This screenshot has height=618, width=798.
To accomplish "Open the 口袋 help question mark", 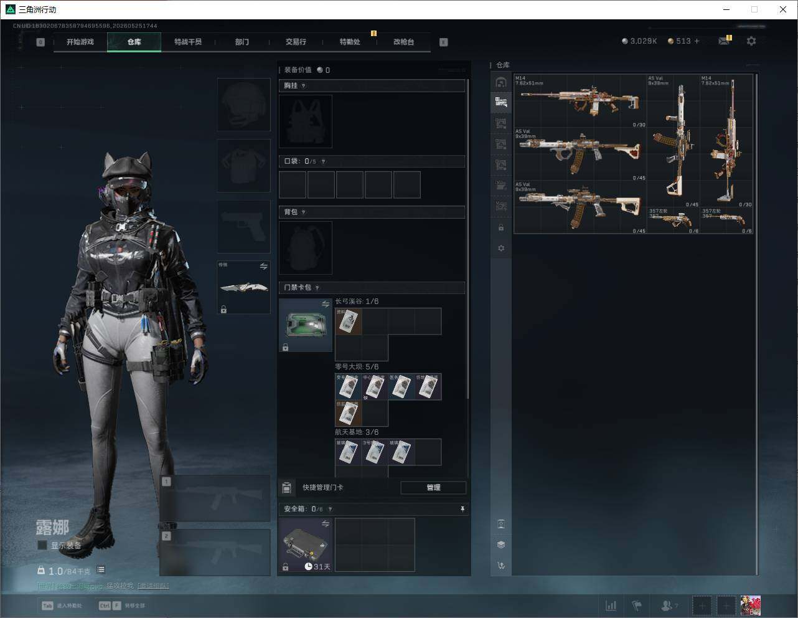I will pos(323,161).
